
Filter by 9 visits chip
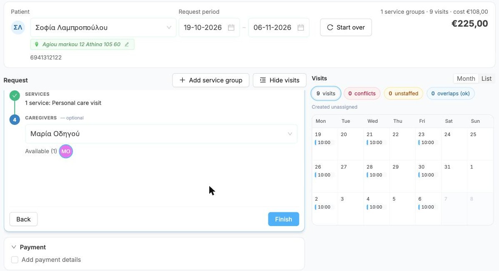(x=326, y=93)
